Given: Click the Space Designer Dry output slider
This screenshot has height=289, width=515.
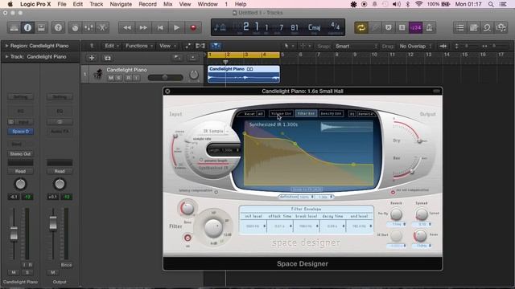Looking at the screenshot, I should [420, 141].
